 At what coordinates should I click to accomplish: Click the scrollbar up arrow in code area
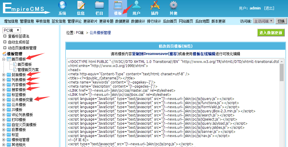(x=282, y=61)
